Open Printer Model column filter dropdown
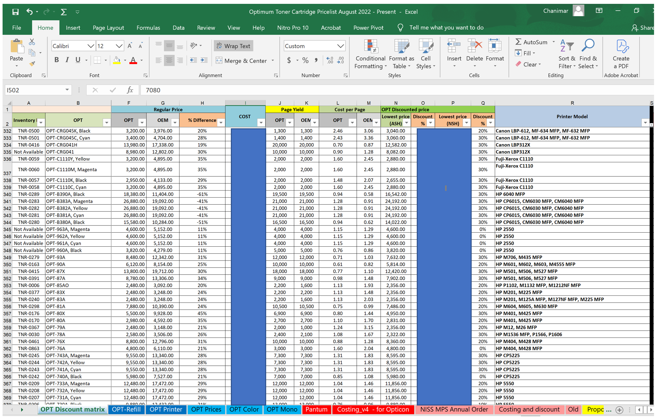This screenshot has width=655, height=418. [x=645, y=123]
